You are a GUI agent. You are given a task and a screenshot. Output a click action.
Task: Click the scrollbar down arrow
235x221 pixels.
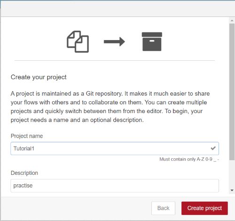232,190
